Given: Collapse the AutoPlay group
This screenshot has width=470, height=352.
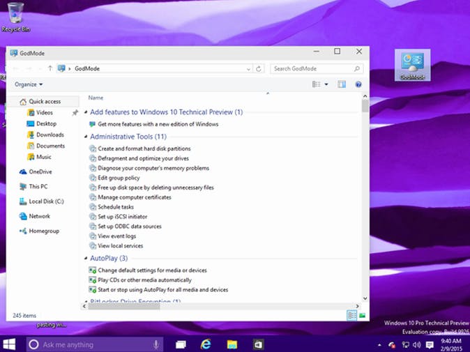Looking at the screenshot, I should 86,258.
